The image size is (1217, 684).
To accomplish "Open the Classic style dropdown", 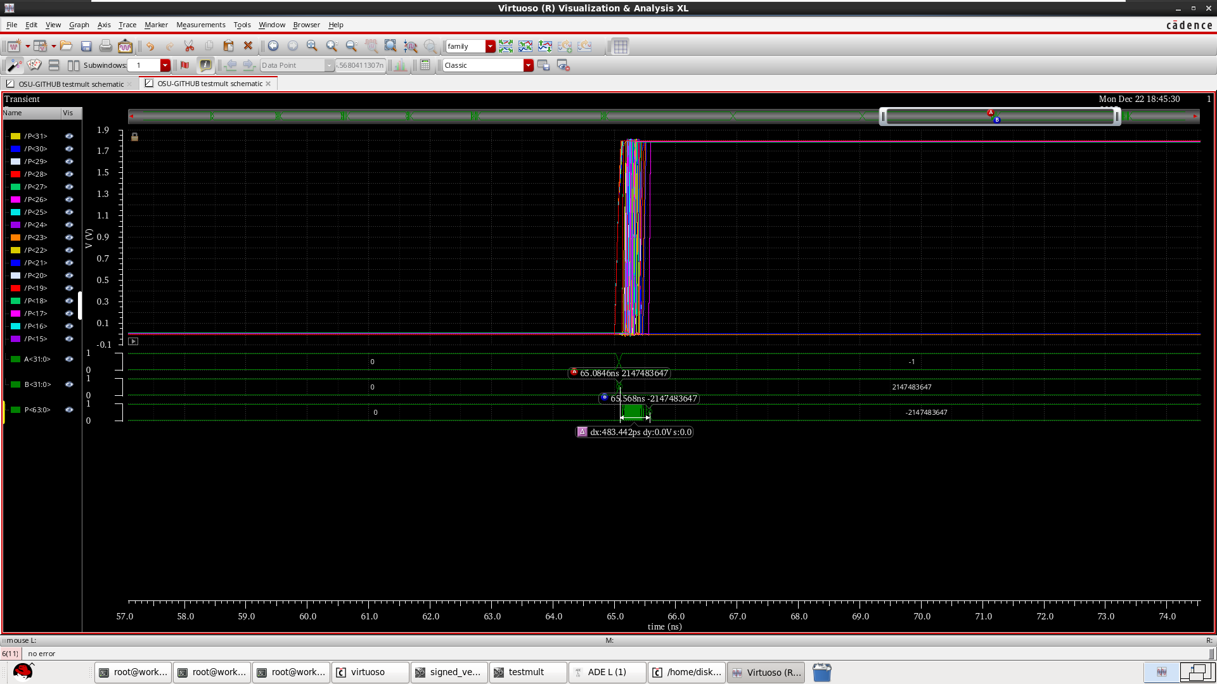I will click(x=528, y=65).
